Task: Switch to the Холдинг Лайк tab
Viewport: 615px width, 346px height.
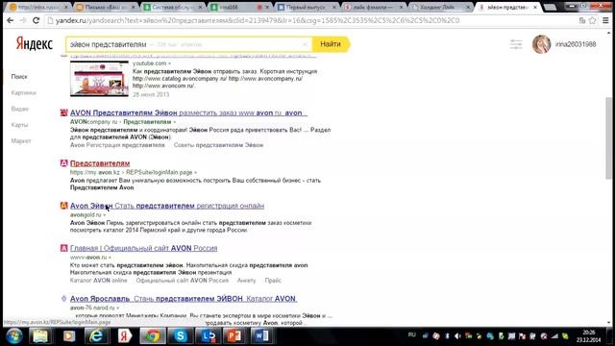Action: pos(440,7)
